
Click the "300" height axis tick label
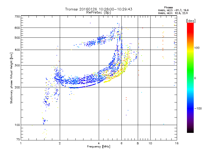(x=17, y=65)
